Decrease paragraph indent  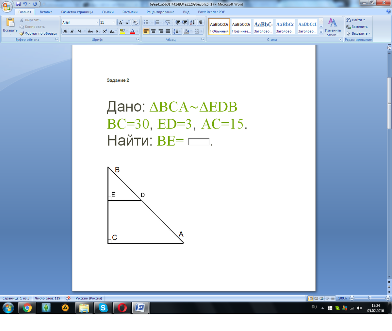point(178,22)
